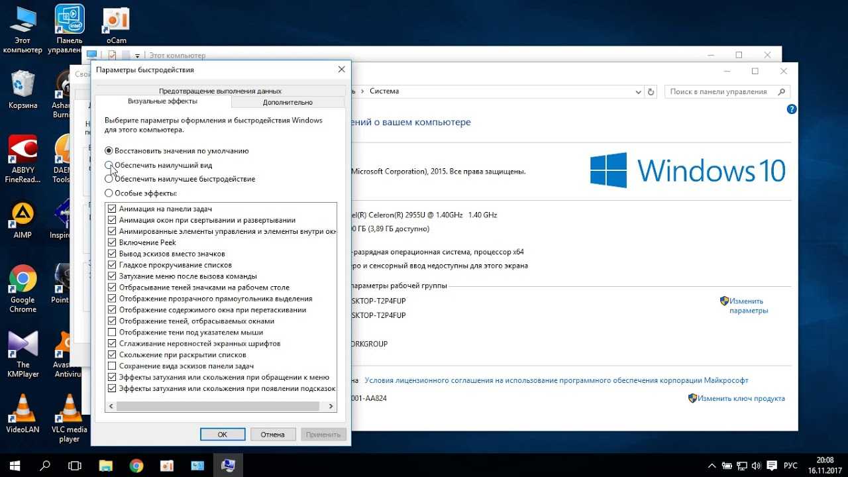Open the help question mark in System window
Screen dimensions: 848x477
(791, 109)
